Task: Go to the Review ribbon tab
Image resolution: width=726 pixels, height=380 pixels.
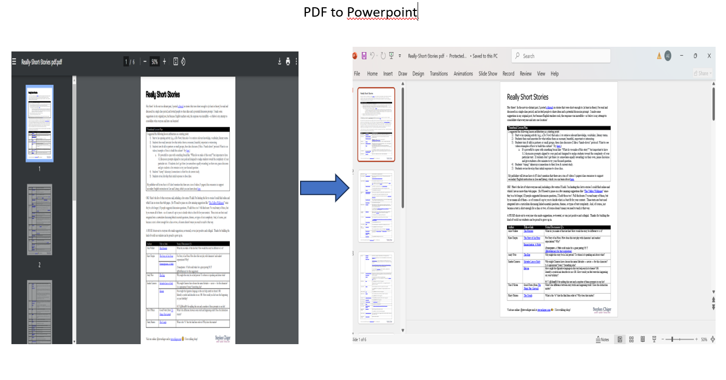Action: [526, 74]
